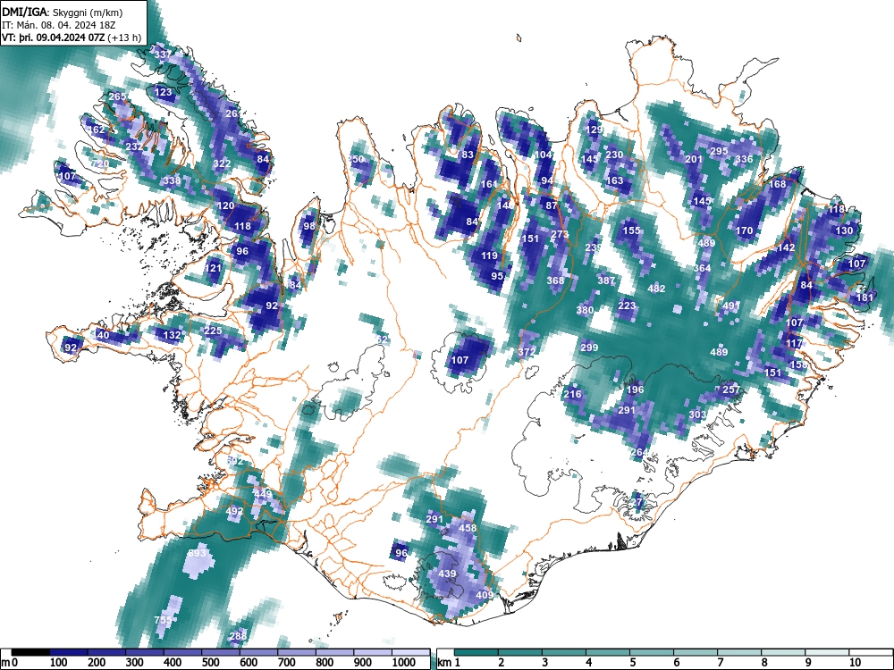The width and height of the screenshot is (894, 670).
Task: Click the 225 visibility value
Action: click(x=213, y=331)
